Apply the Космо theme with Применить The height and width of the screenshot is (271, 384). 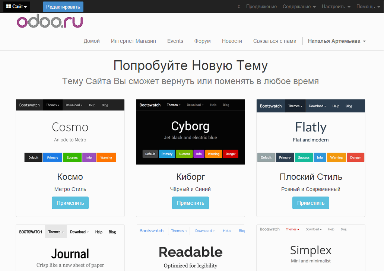pos(70,203)
